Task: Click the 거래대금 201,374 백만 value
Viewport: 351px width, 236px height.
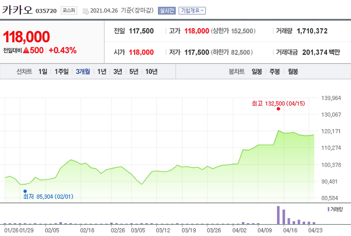Action: click(x=321, y=52)
